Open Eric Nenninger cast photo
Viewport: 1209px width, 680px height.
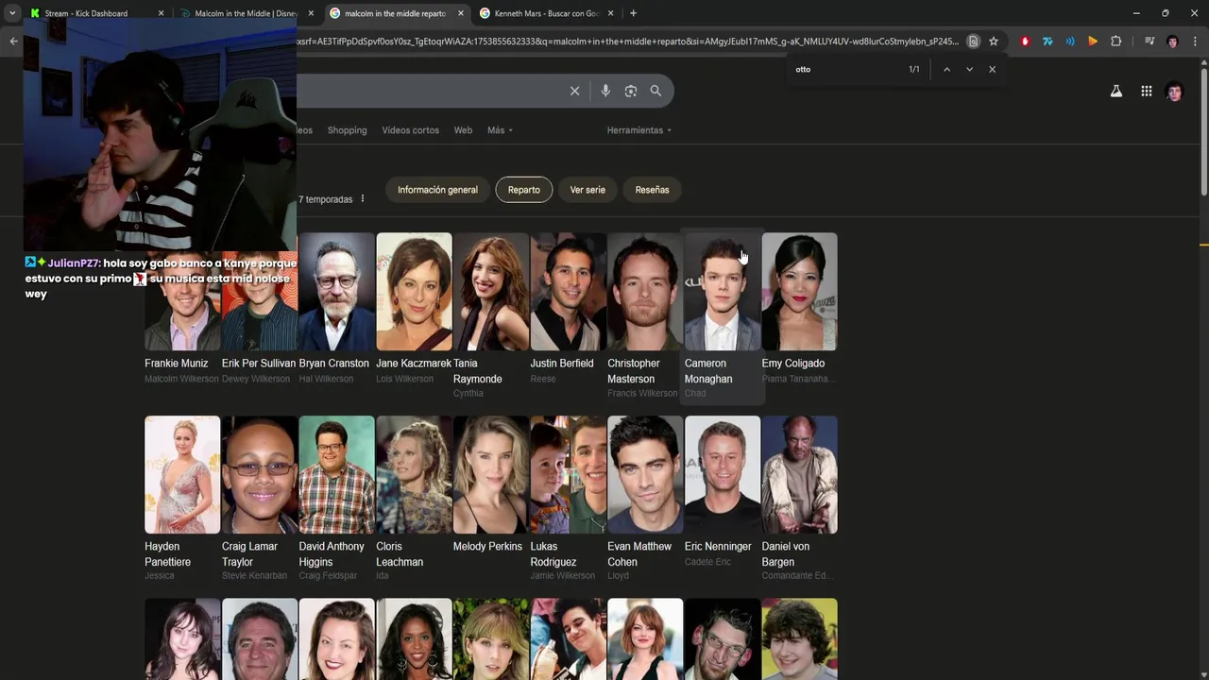(723, 475)
